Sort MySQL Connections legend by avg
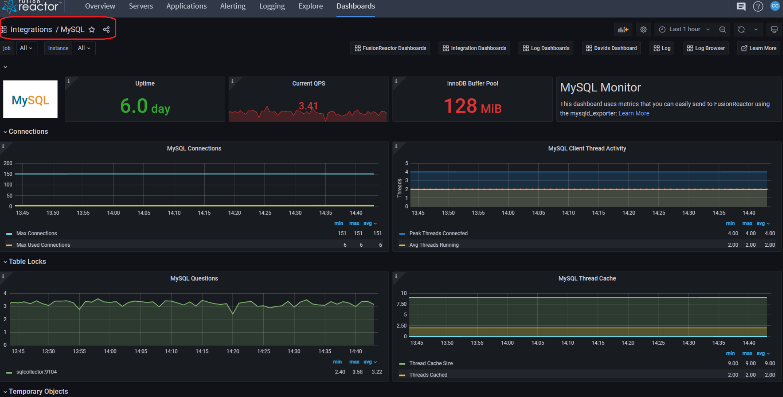This screenshot has height=397, width=783. 370,223
